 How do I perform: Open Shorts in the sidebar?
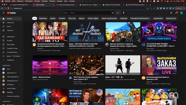click(x=11, y=27)
